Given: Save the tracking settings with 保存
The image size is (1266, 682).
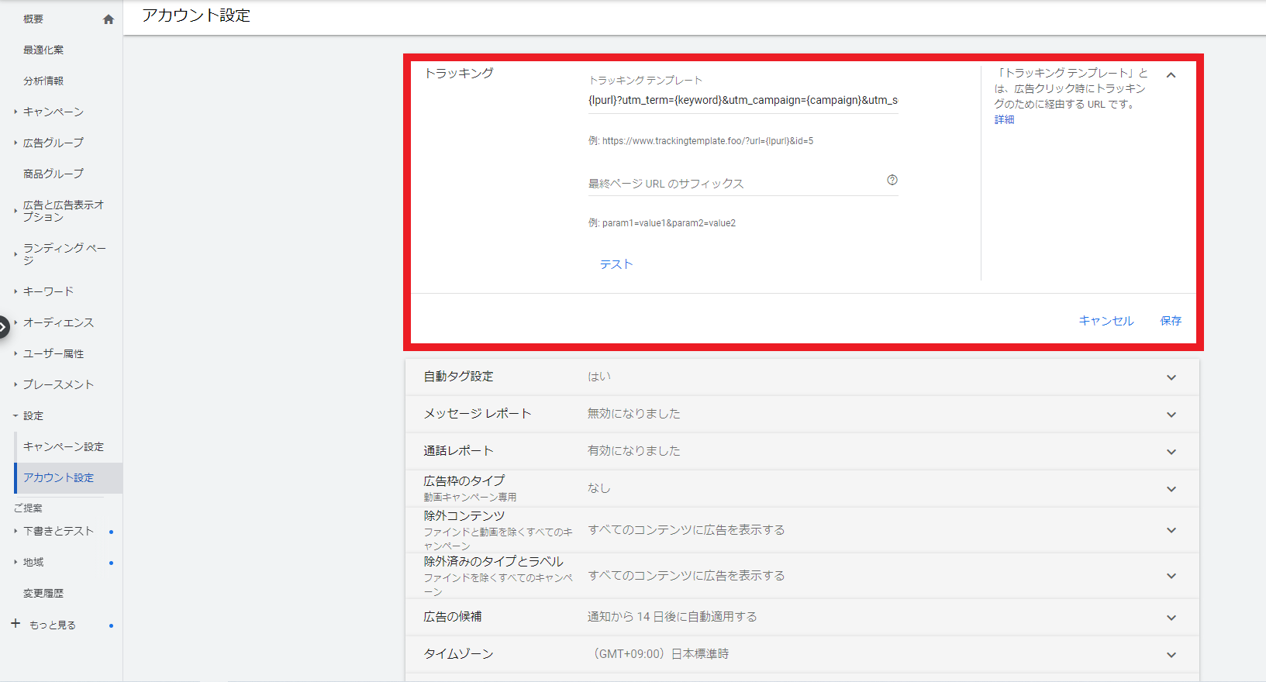Looking at the screenshot, I should pyautogui.click(x=1171, y=321).
